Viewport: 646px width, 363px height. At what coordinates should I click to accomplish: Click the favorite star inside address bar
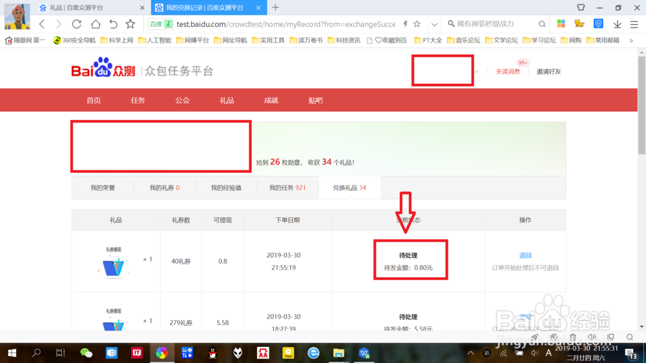tap(417, 25)
